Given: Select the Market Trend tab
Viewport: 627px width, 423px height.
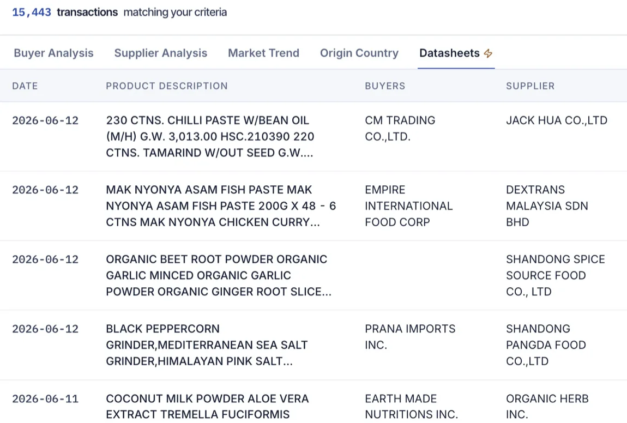Looking at the screenshot, I should click(263, 53).
